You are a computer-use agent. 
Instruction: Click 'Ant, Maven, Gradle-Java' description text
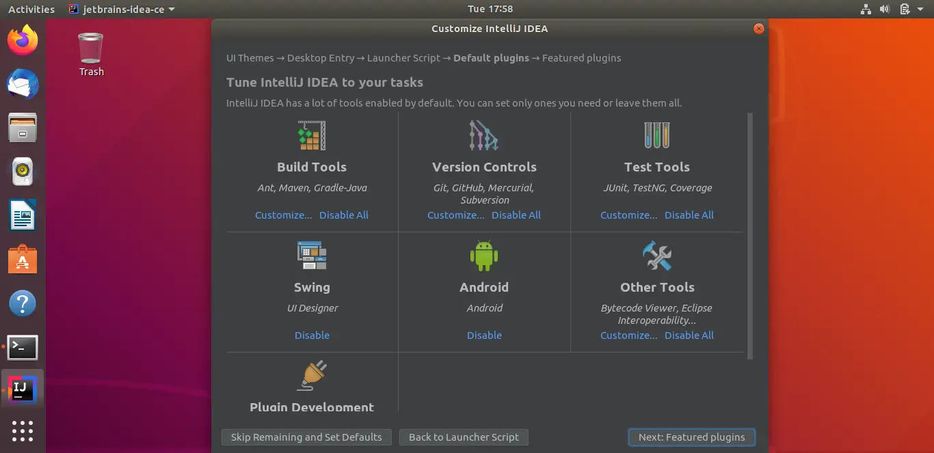[x=312, y=188]
